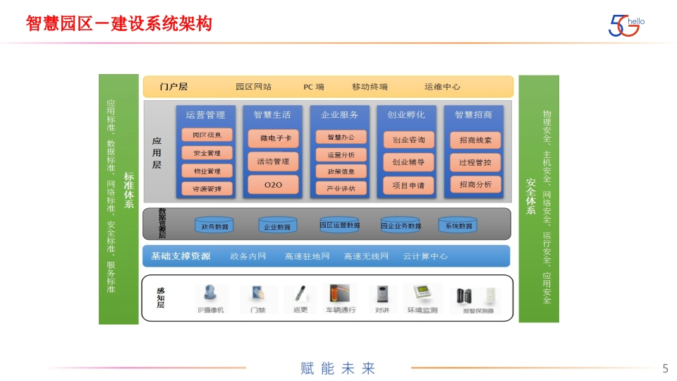Viewport: 677px width, 381px height.
Task: Select the 环境监测 sensor icon
Action: tap(422, 293)
